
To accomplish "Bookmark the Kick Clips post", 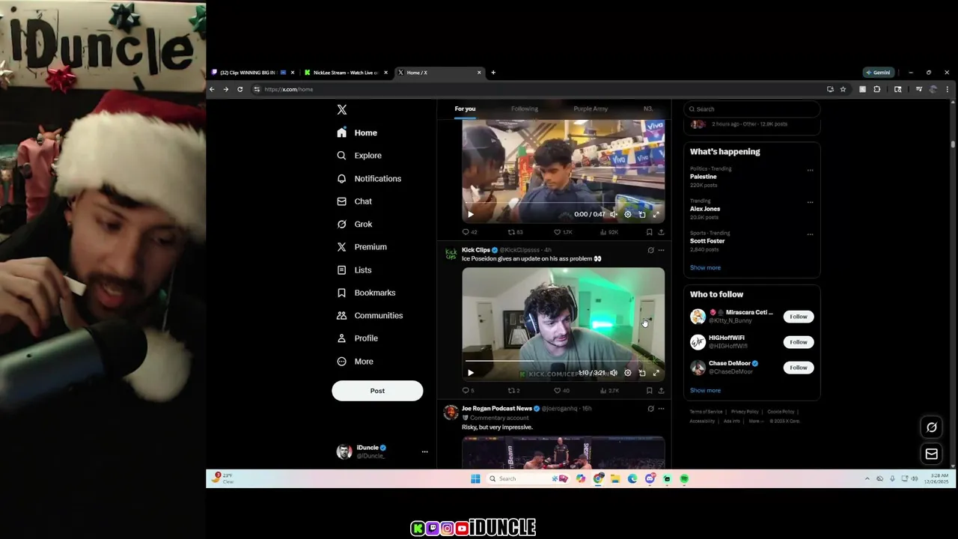I will click(x=649, y=391).
